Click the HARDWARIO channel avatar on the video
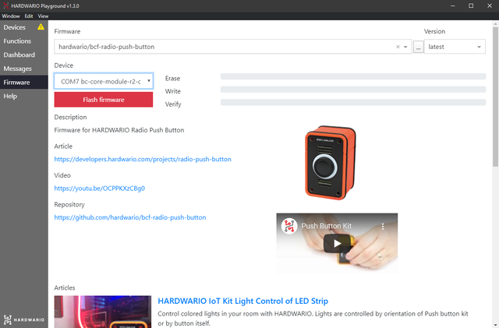 [x=288, y=225]
